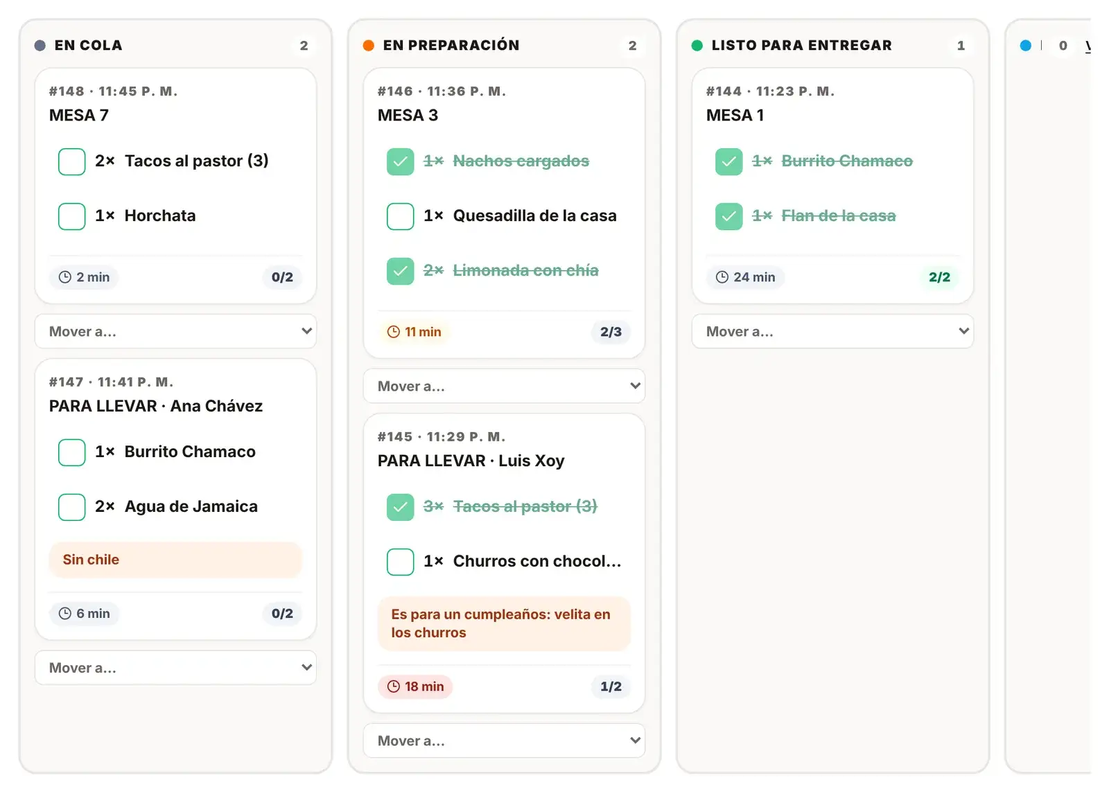This screenshot has width=1109, height=798.
Task: Click the count badge 2 in EN COLA header
Action: (304, 46)
